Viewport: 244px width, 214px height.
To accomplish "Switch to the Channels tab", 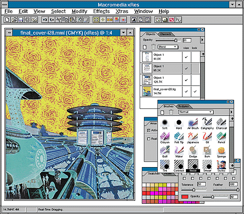I will [165, 34].
